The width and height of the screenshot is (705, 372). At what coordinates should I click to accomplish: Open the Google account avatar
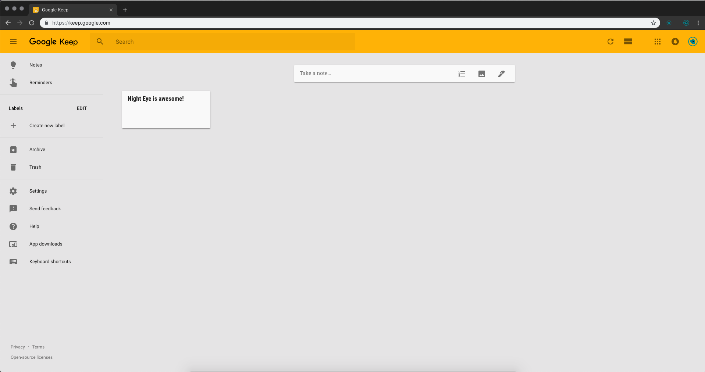tap(693, 42)
